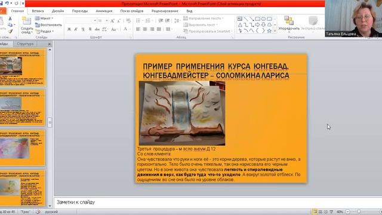Clear all formatting icon
The height and width of the screenshot is (215, 382).
point(128,21)
